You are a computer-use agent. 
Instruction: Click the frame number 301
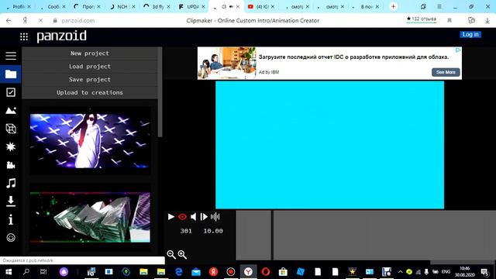click(186, 231)
